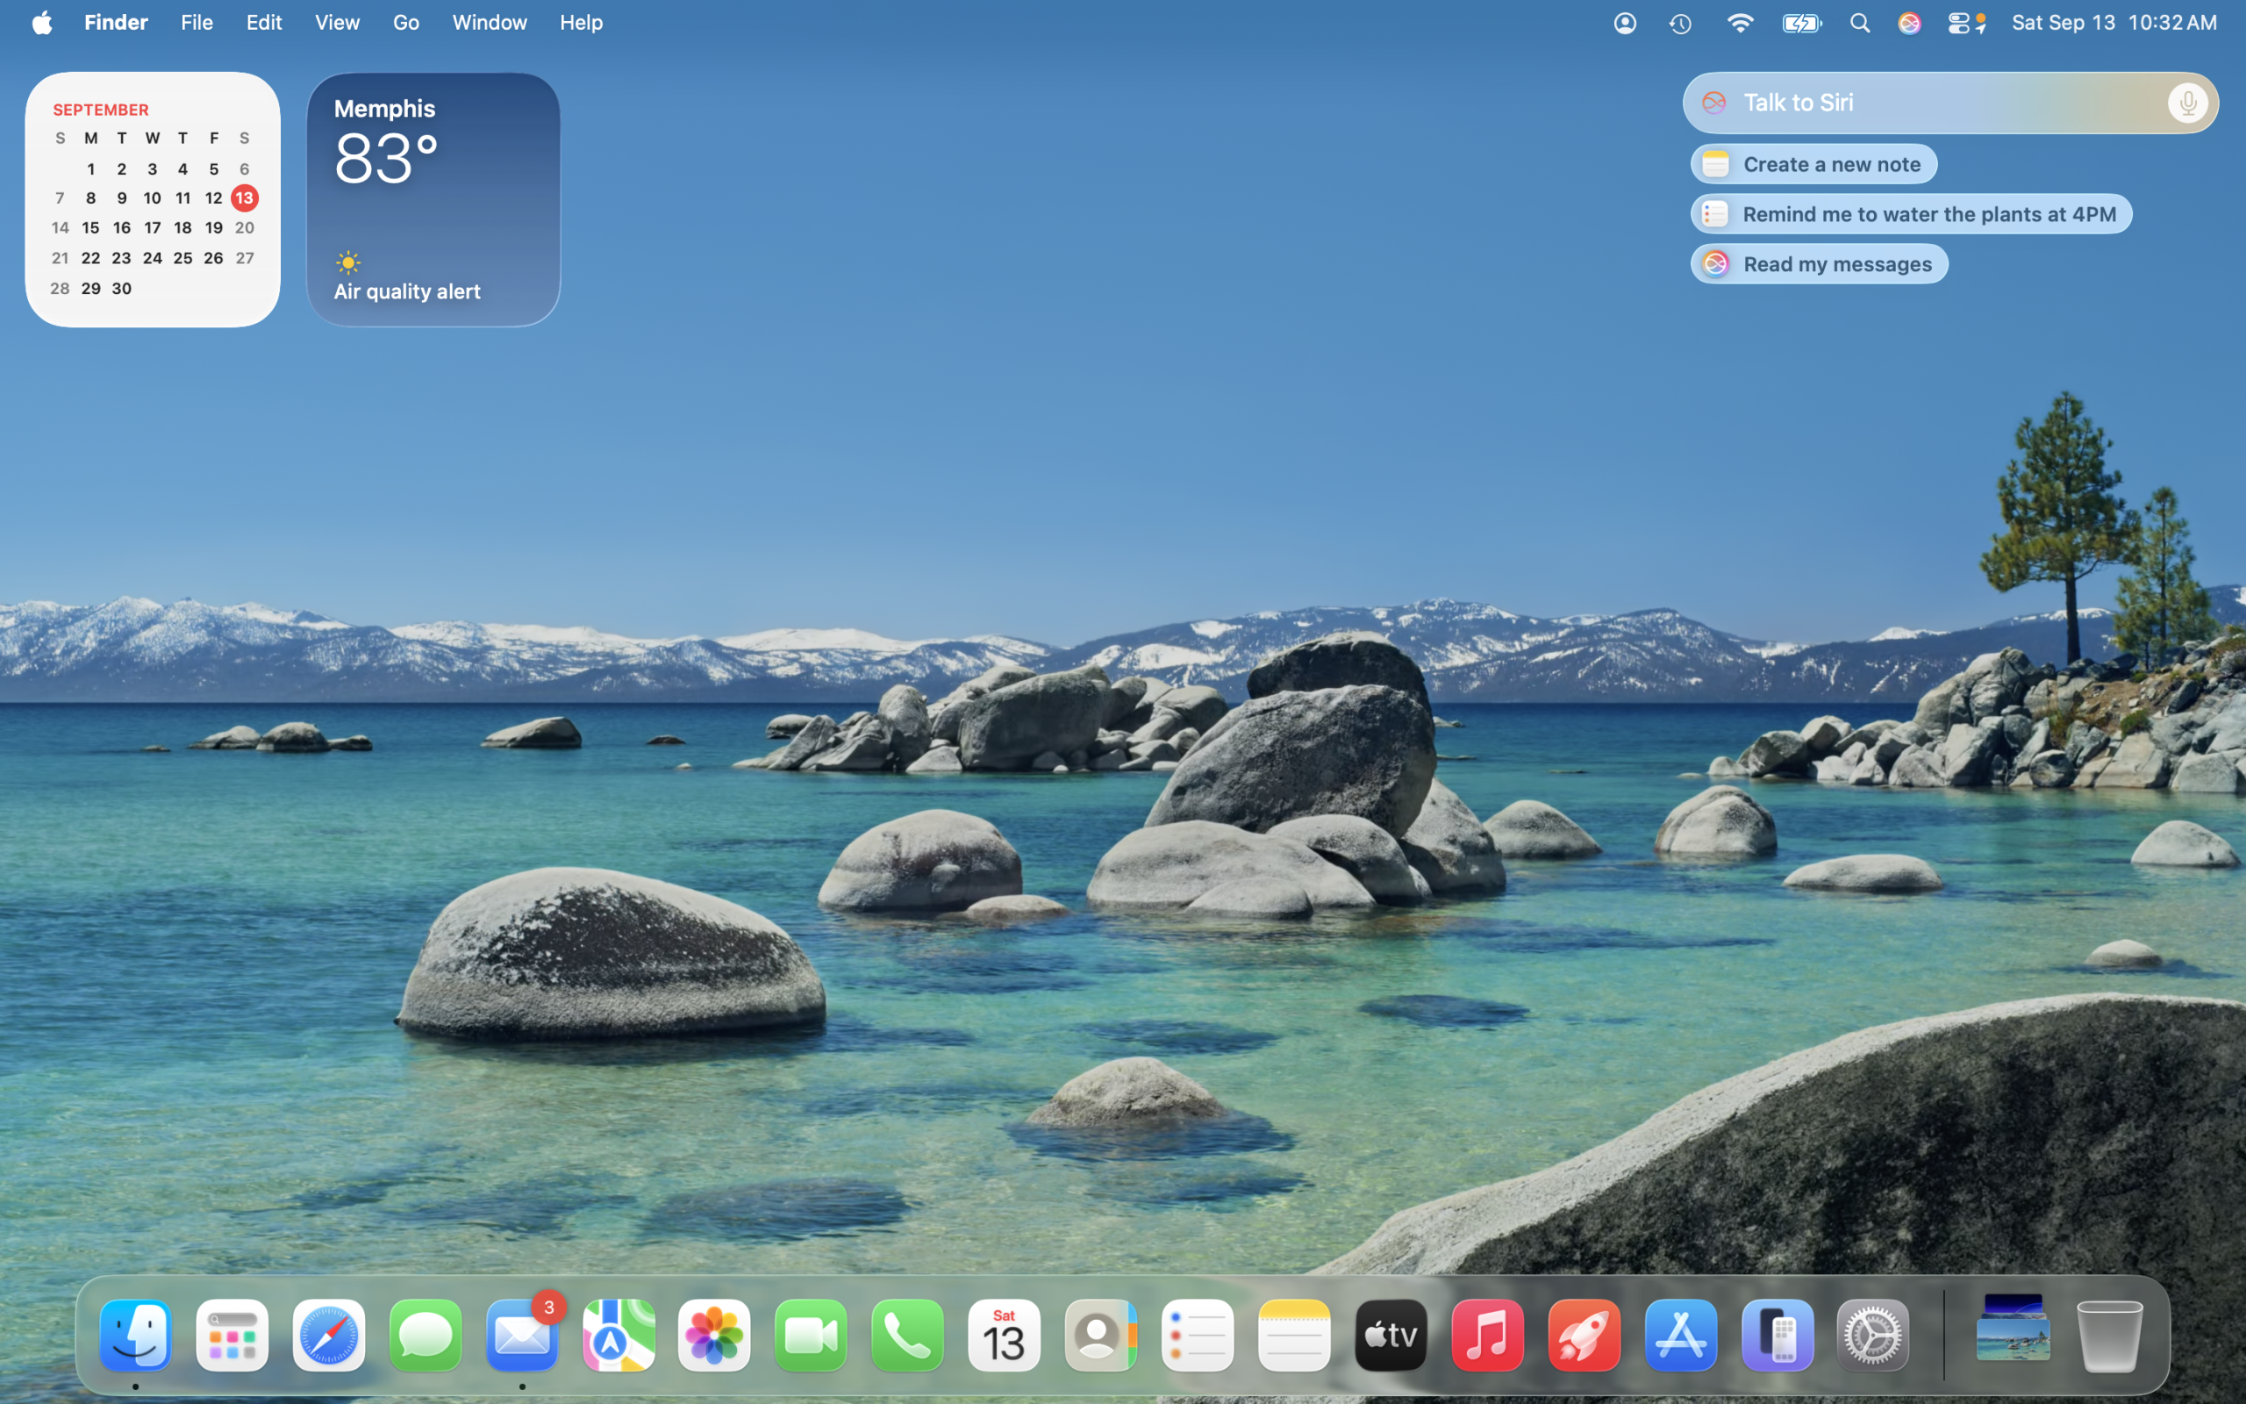Screen dimensions: 2246x1404
Task: Open the Messages app in dock
Action: tap(425, 1336)
